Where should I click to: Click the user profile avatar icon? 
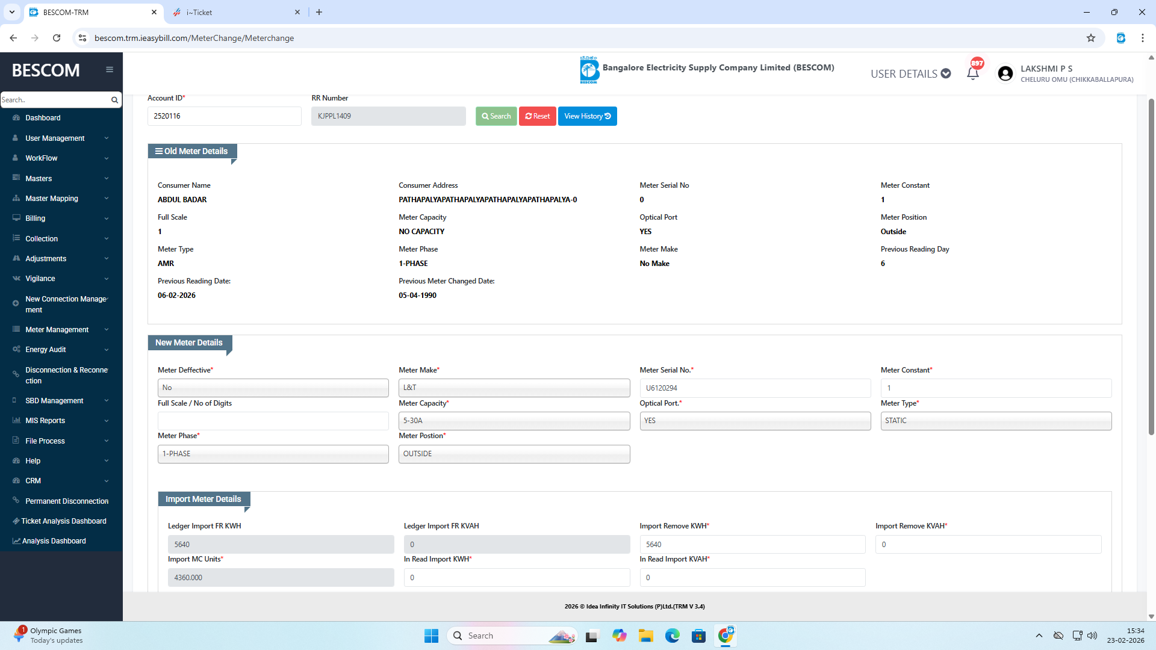point(1005,73)
